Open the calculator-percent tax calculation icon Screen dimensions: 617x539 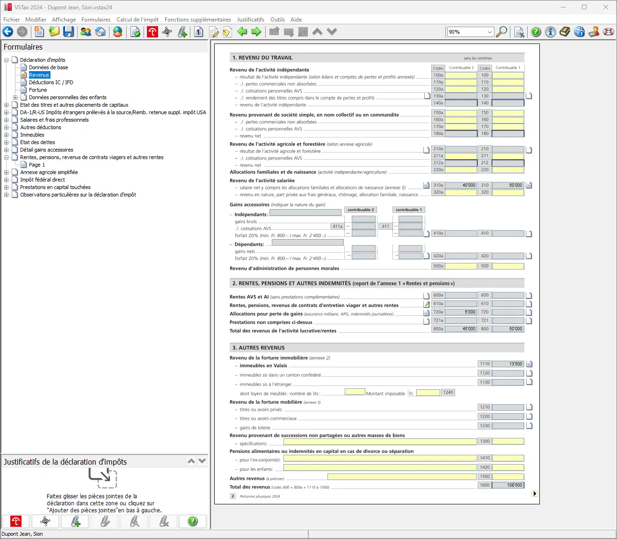click(x=519, y=32)
